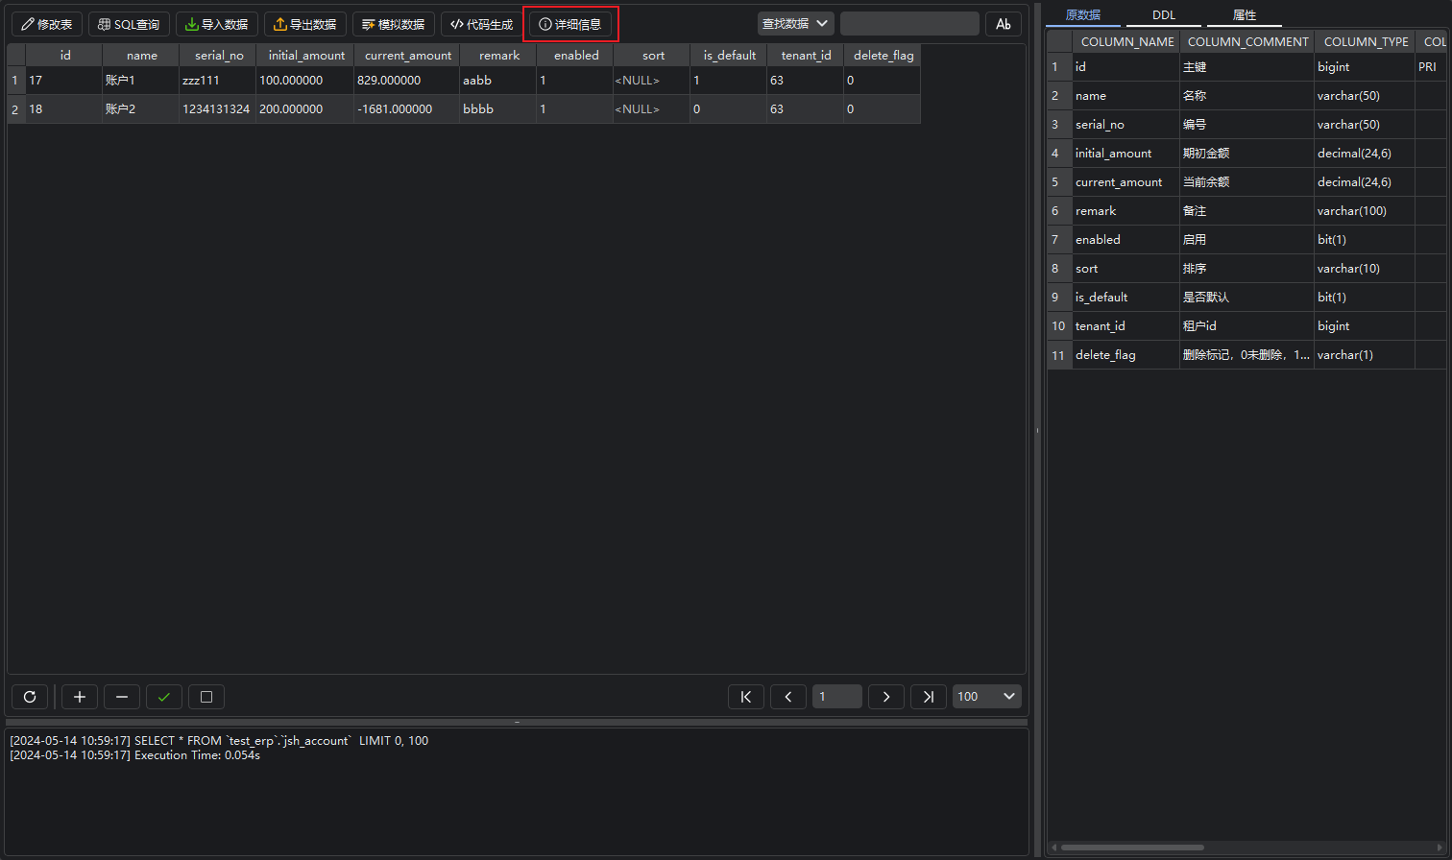
Task: Switch to the DDL tab
Action: (x=1163, y=15)
